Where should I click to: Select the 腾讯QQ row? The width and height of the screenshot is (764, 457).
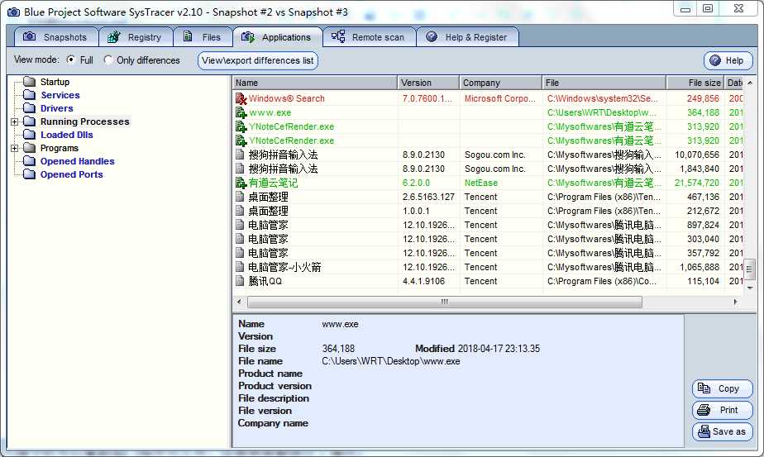pyautogui.click(x=488, y=281)
